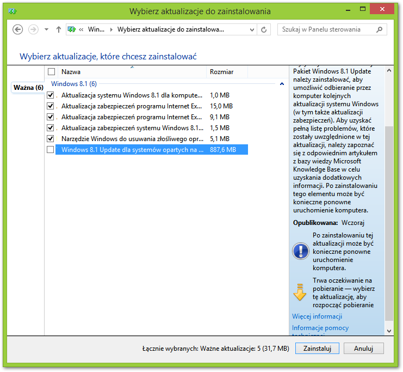The height and width of the screenshot is (372, 403).
Task: Click the Anuluj button
Action: [x=363, y=349]
